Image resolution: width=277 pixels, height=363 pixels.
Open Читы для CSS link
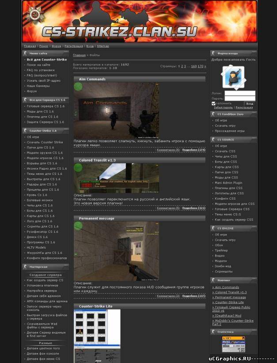[226, 156]
